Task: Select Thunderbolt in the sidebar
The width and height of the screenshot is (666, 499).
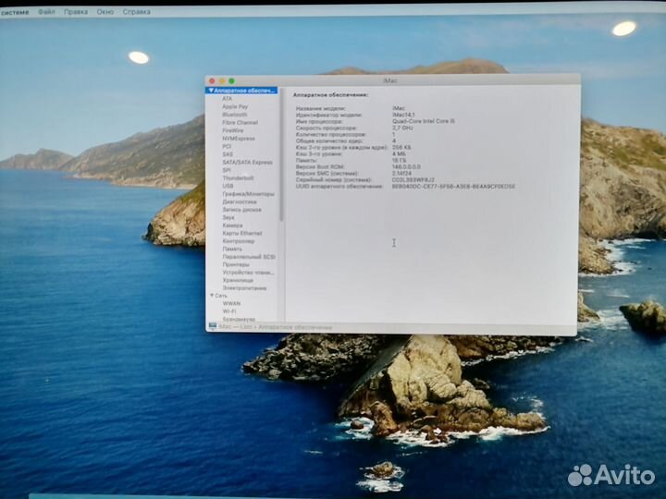Action: pyautogui.click(x=238, y=178)
